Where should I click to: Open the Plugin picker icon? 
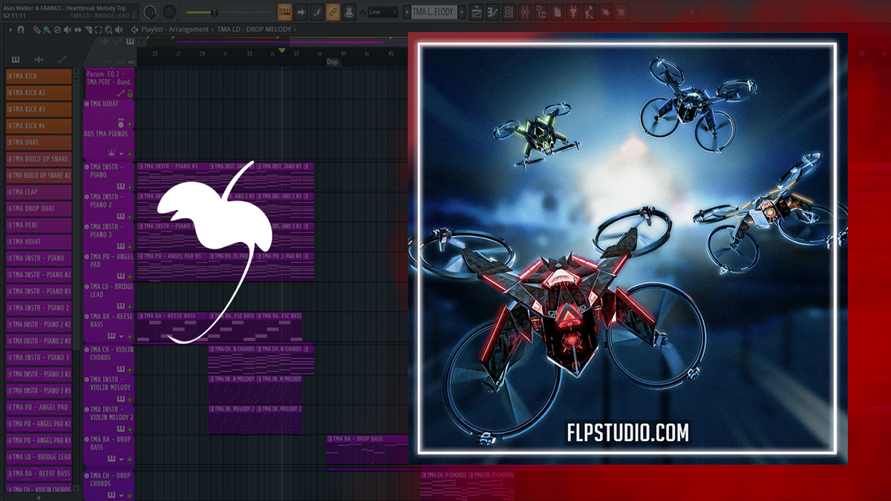click(x=574, y=10)
